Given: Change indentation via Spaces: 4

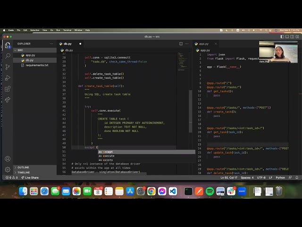Looking at the screenshot, I should pos(247,178).
